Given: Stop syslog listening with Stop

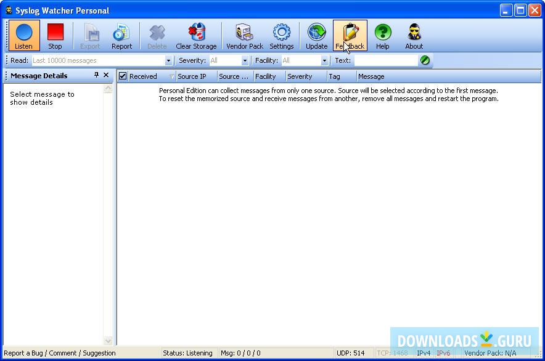Looking at the screenshot, I should [x=55, y=36].
